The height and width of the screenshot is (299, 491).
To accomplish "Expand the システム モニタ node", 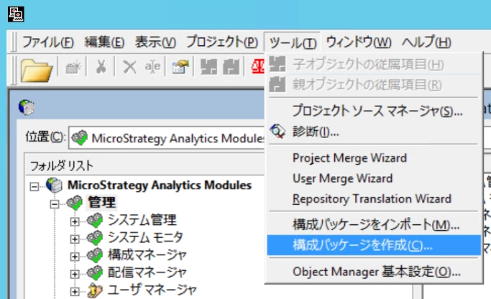I will tap(75, 239).
